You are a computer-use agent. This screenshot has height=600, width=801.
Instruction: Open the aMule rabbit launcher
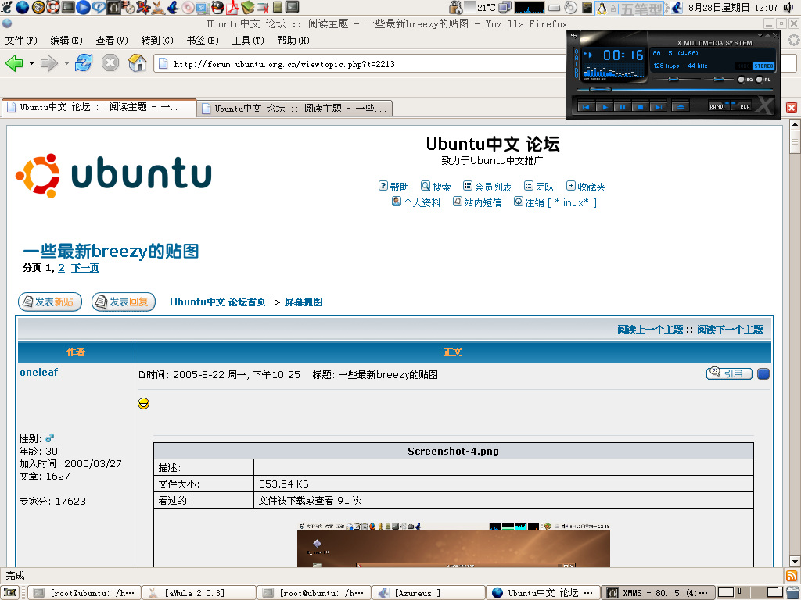click(159, 7)
